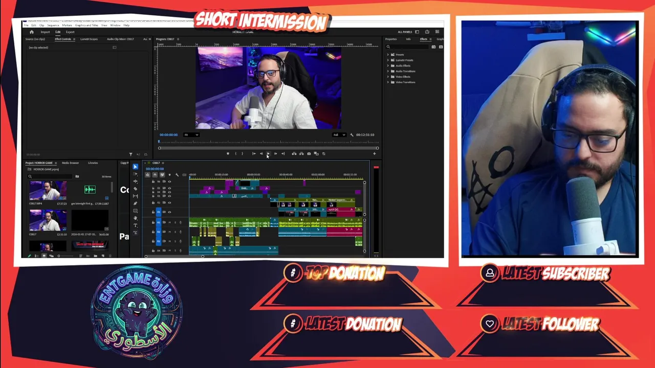
Task: Step forward one frame in Program monitor
Action: (275, 153)
